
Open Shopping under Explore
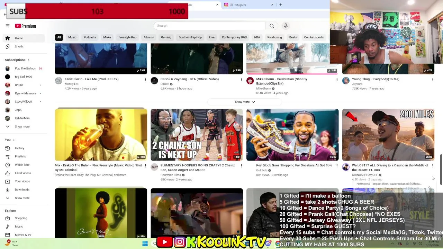click(x=23, y=218)
